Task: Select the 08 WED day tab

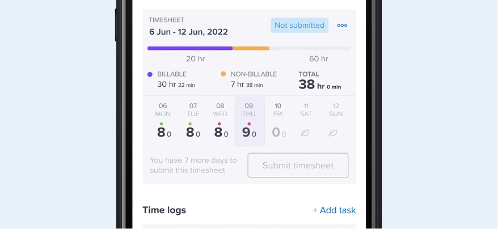Action: pos(220,121)
